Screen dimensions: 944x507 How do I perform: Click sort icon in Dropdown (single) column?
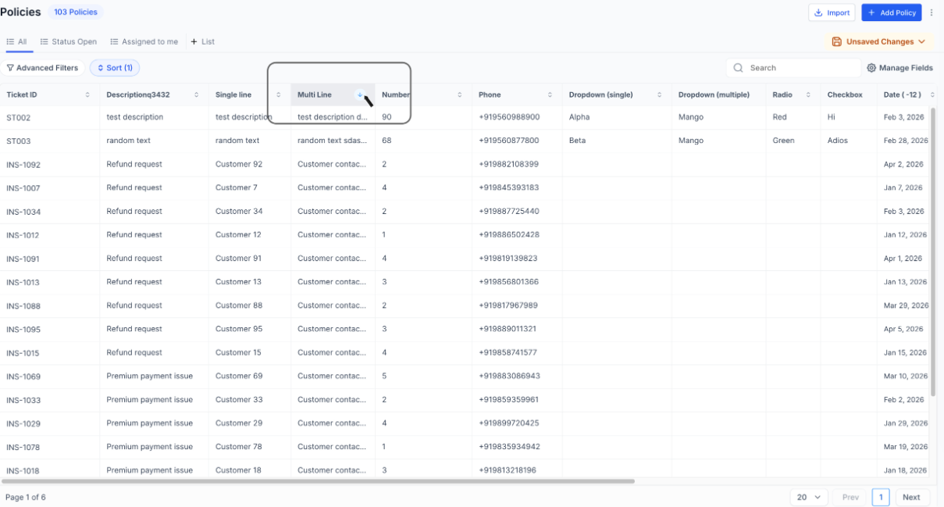[x=660, y=95]
